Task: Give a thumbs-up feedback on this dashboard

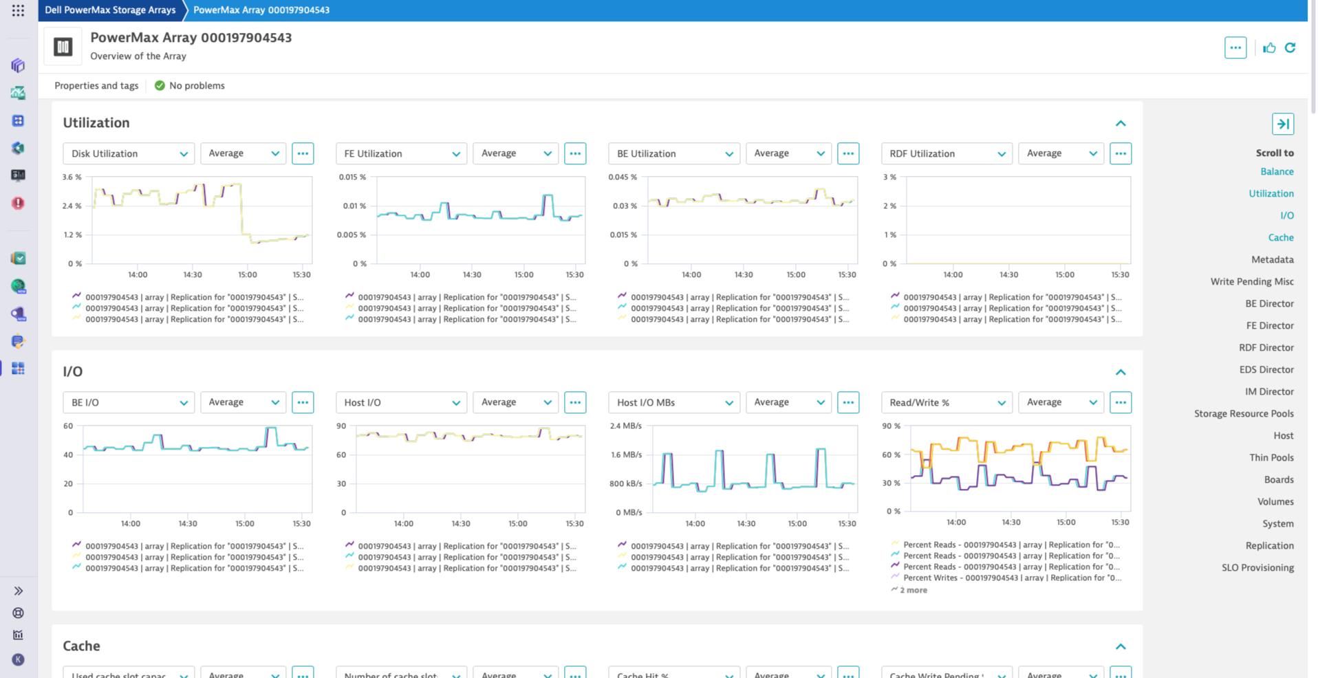Action: pyautogui.click(x=1269, y=47)
